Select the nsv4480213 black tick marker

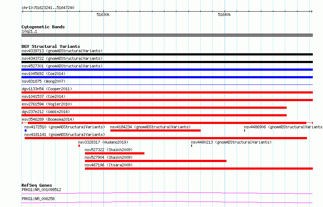tap(192, 146)
